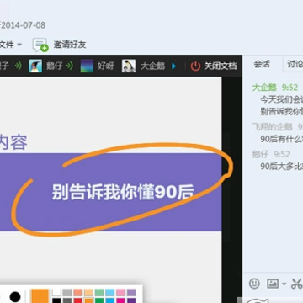Pick the magenta color swatch
Viewport: 303px width, 303px height.
(x=120, y=300)
